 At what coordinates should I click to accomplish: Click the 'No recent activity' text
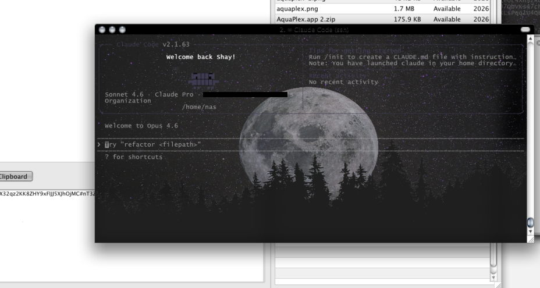pyautogui.click(x=343, y=82)
